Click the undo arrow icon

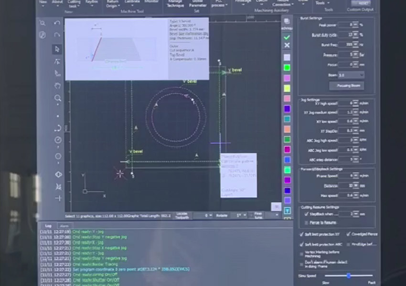57,23
